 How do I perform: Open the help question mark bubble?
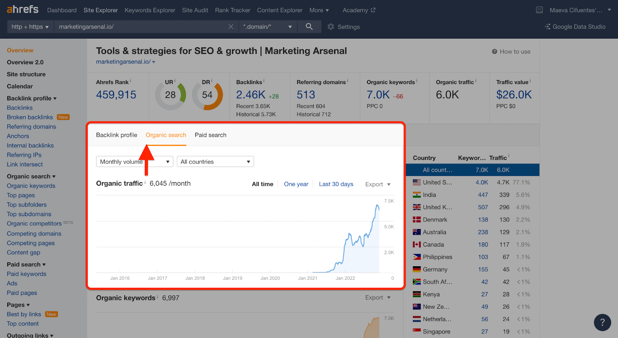602,323
